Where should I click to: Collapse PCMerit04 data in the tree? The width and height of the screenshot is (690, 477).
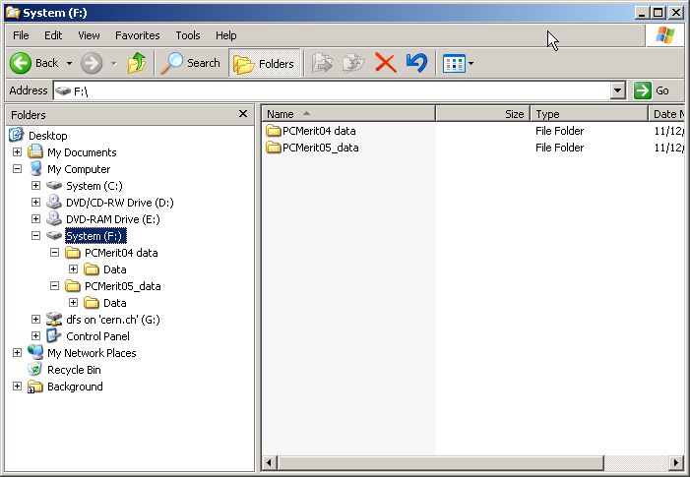click(x=54, y=253)
